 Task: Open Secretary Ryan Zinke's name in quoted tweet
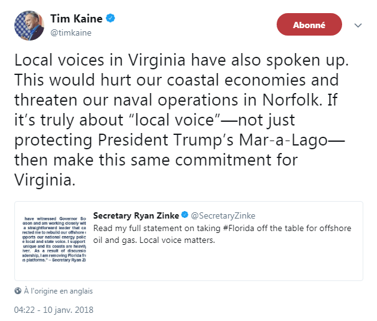(x=134, y=215)
